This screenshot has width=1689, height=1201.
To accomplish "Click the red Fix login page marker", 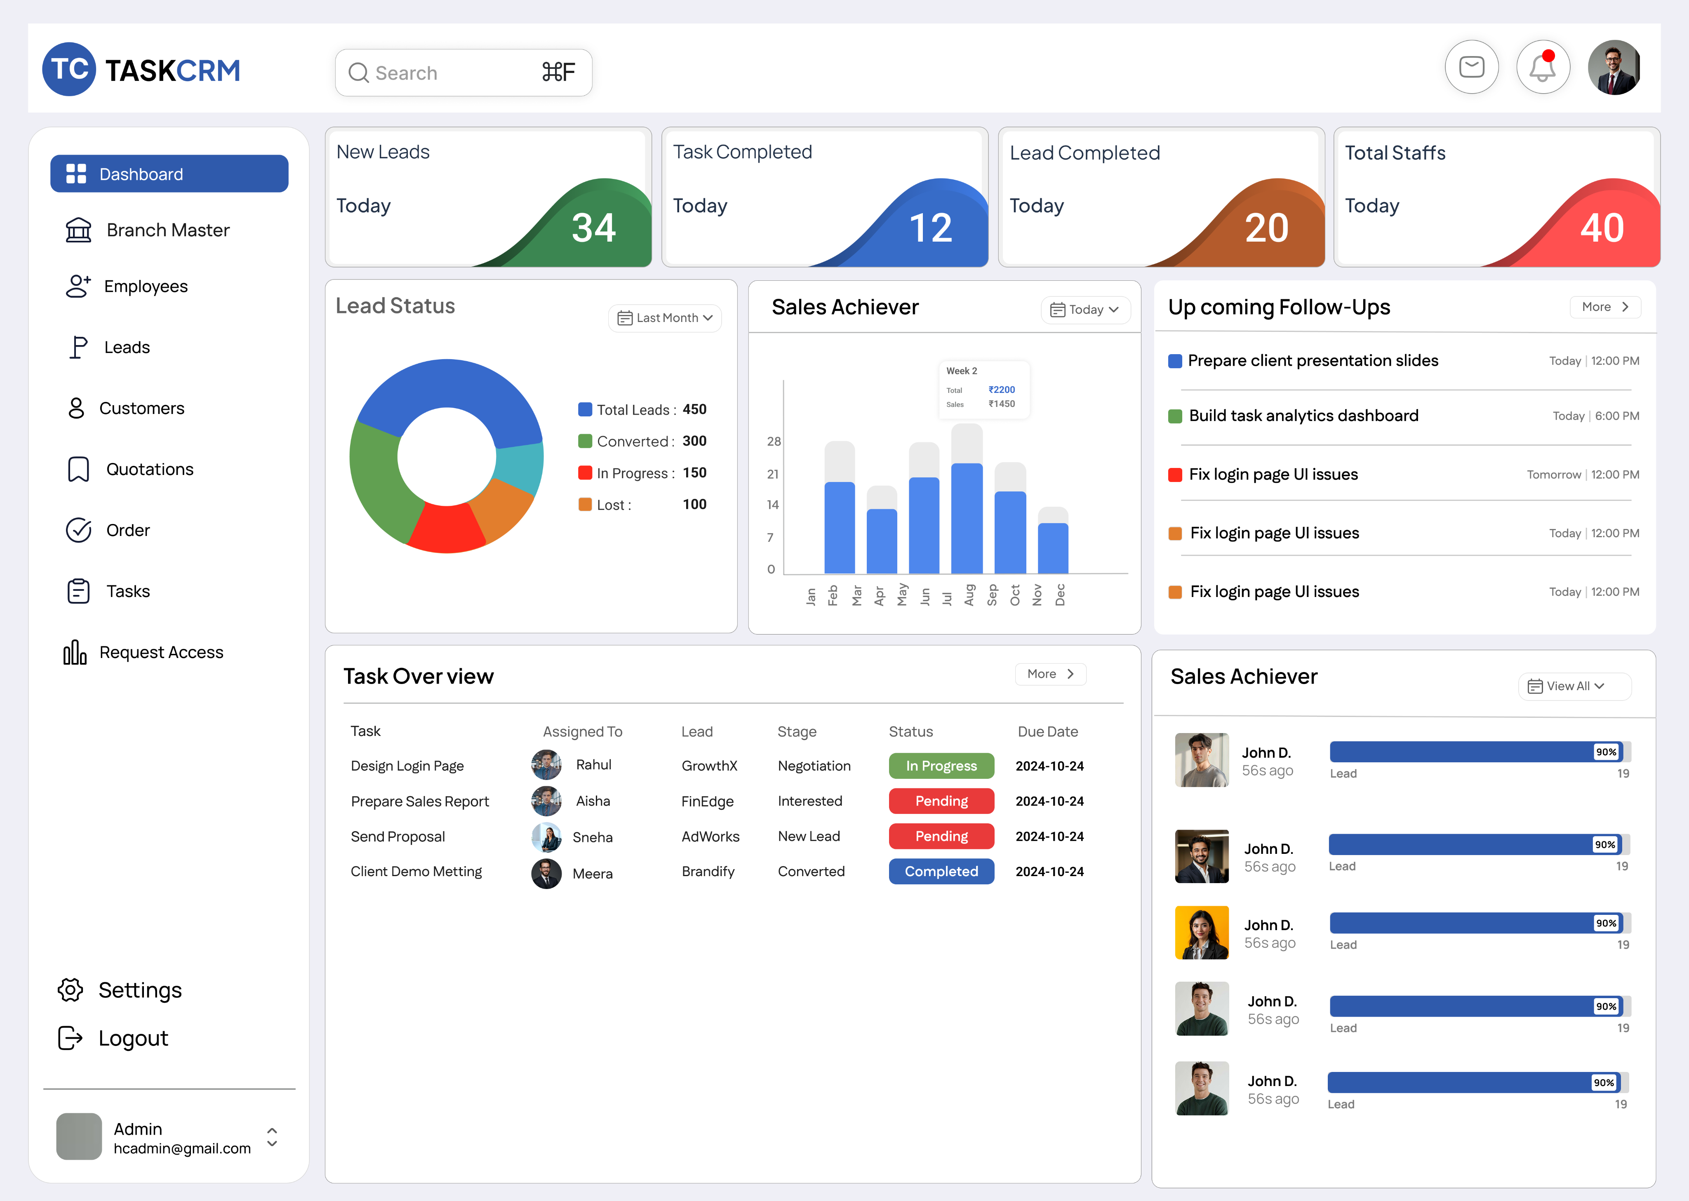I will click(x=1174, y=475).
